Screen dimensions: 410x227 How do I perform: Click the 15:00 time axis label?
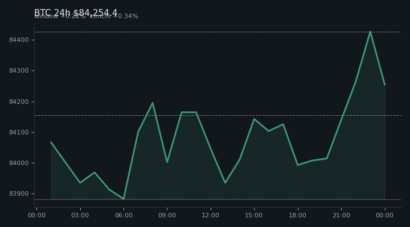tap(254, 215)
